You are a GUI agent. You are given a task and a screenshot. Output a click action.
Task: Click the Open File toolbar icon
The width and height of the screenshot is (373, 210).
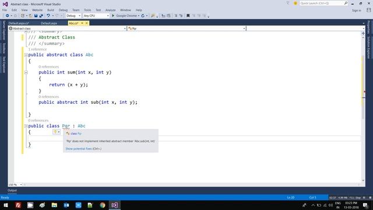[x=30, y=16]
